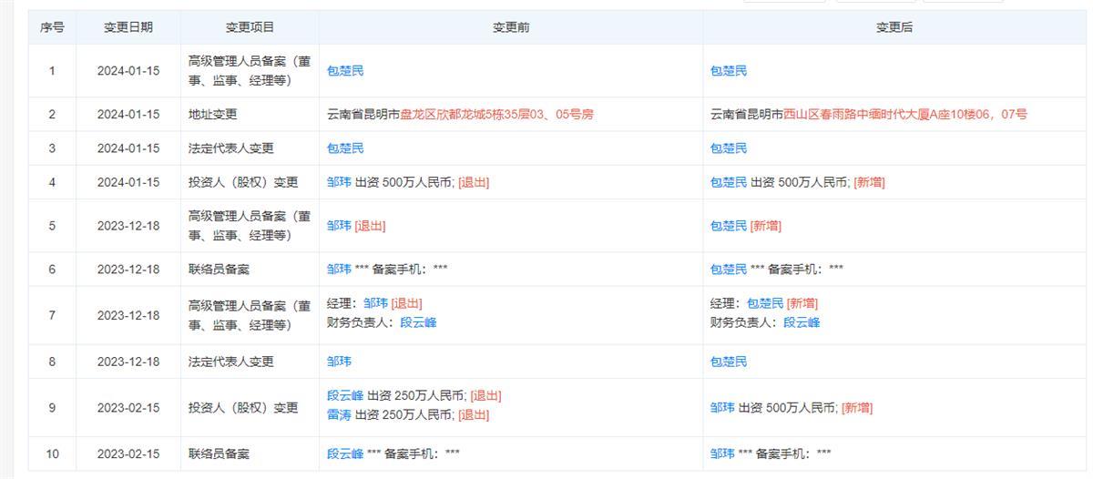Click 包楚民 经理 link in row 7 变更后
This screenshot has height=479, width=1093.
tap(765, 303)
